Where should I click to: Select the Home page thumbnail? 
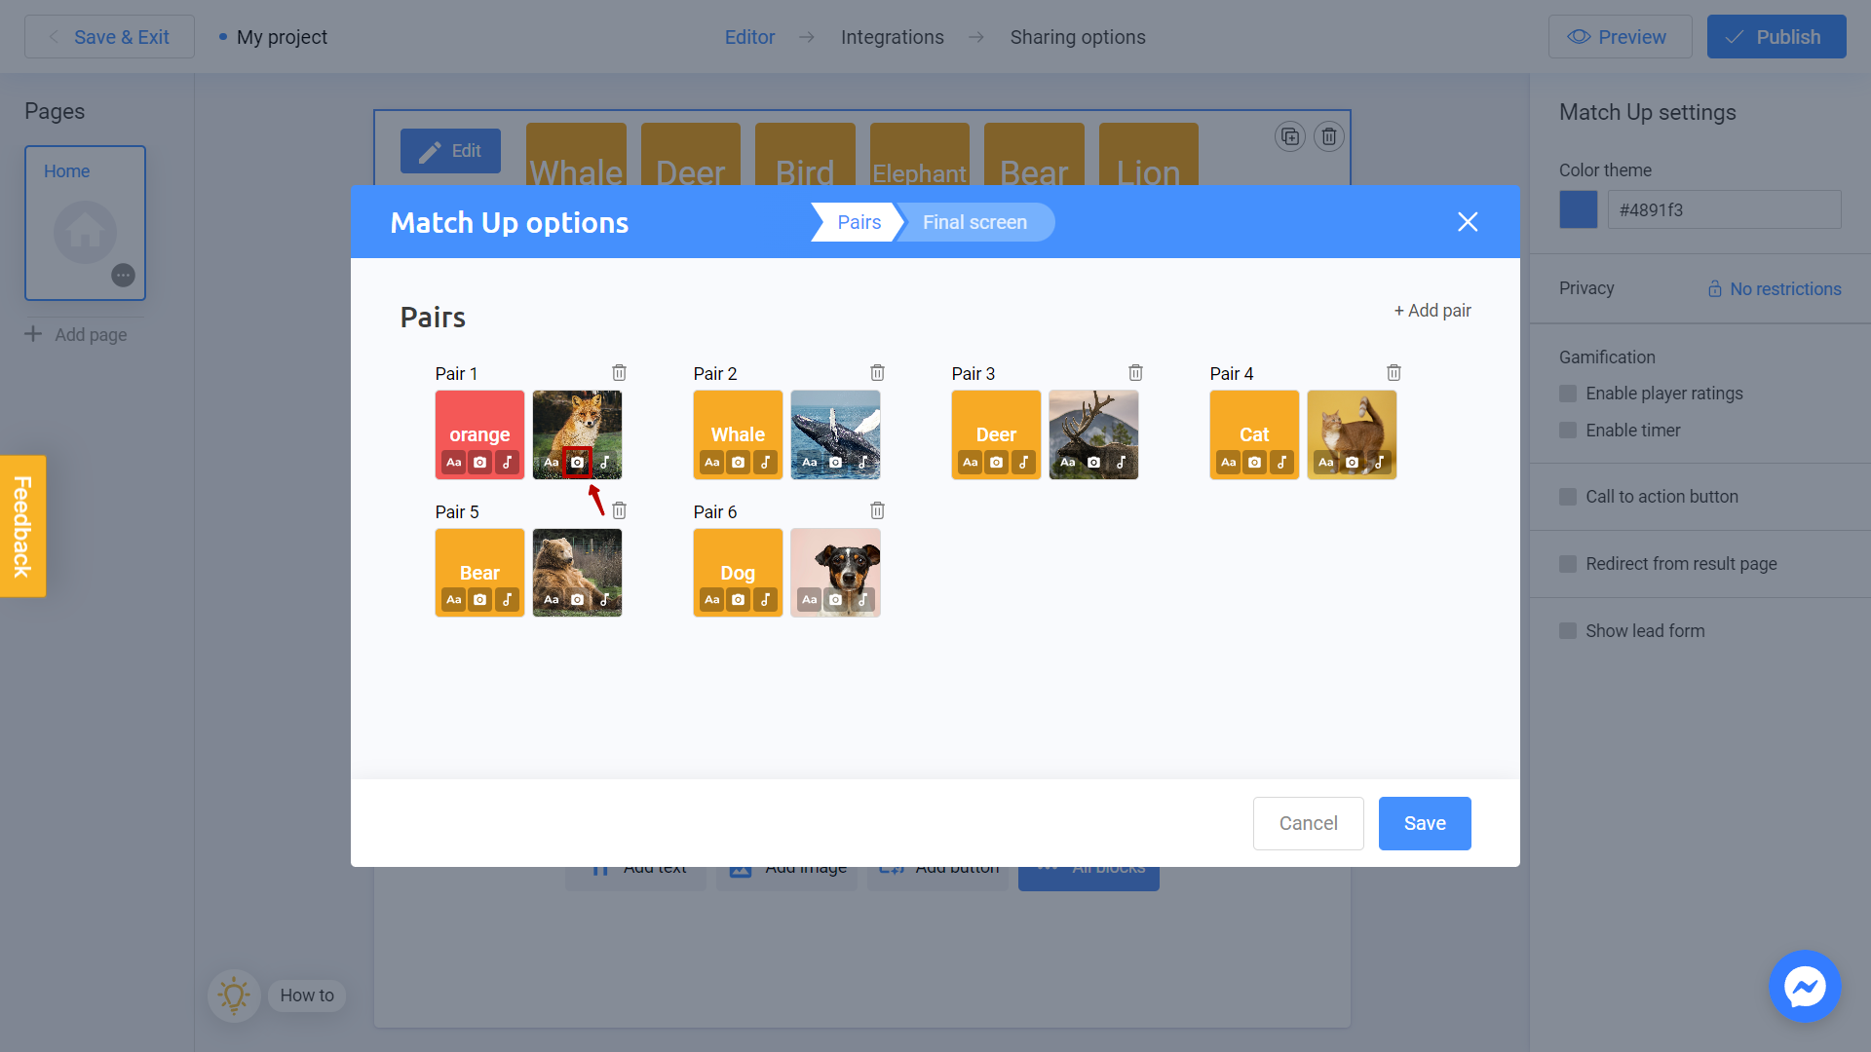coord(85,223)
